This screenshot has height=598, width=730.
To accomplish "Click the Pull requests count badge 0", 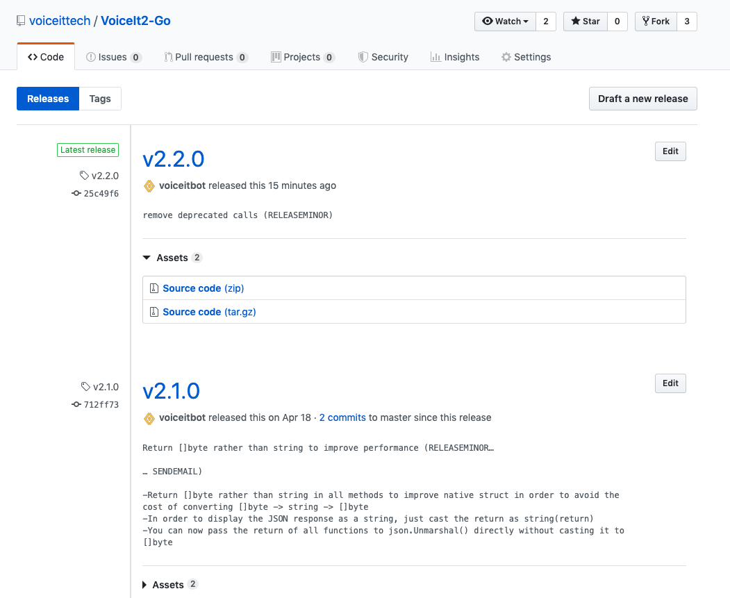I will click(x=242, y=57).
